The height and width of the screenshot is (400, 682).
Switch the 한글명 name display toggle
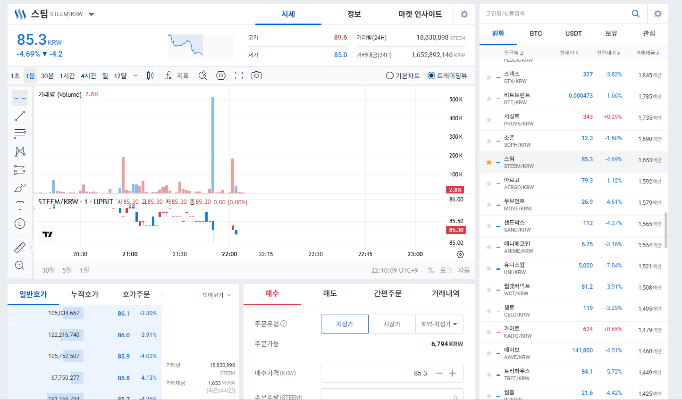click(x=514, y=53)
